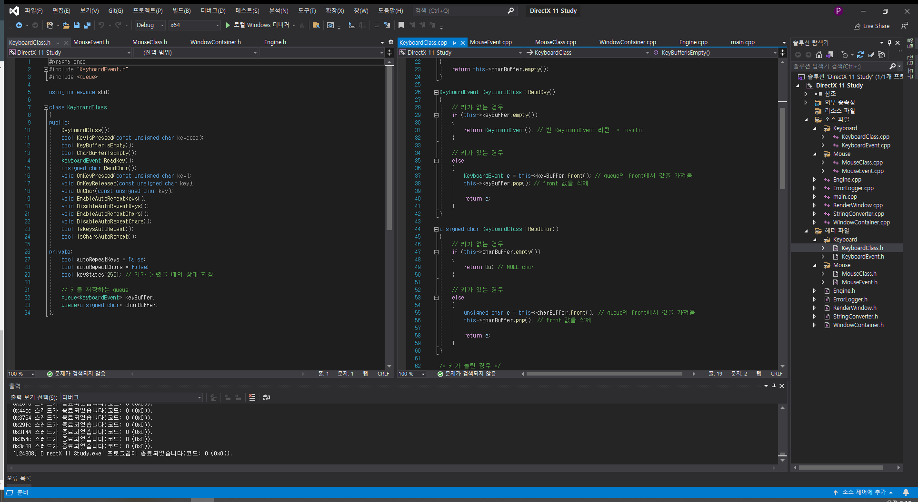Image resolution: width=918 pixels, height=502 pixels.
Task: Toggle the pin on the KeyboardClass.cpp tab
Action: pyautogui.click(x=454, y=43)
